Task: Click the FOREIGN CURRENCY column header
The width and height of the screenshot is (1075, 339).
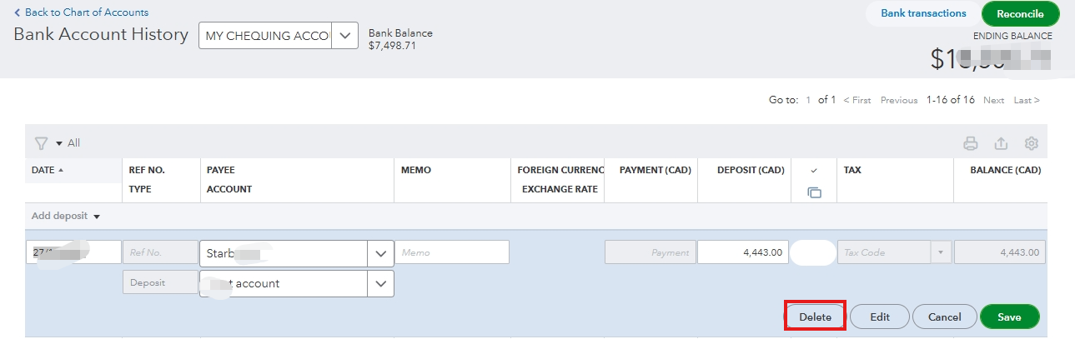Action: [x=560, y=170]
